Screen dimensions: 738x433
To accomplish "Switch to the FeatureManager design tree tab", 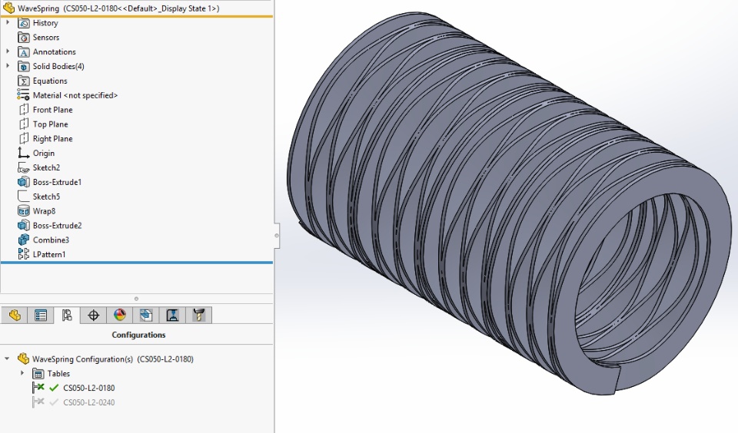I will [15, 315].
